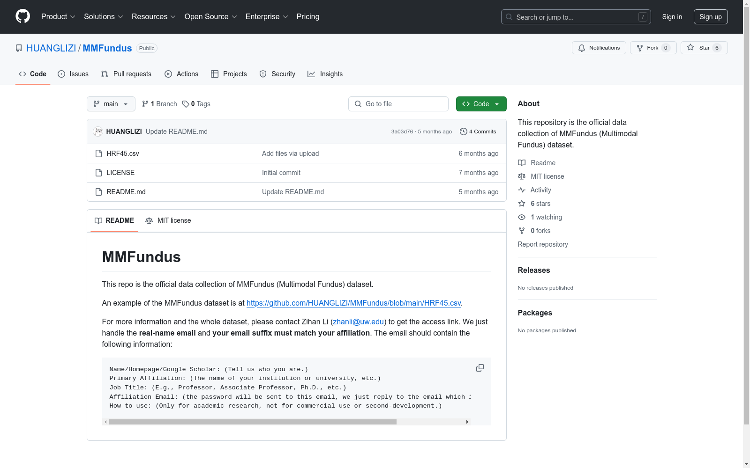Open the LICENSE file
The width and height of the screenshot is (750, 468).
(x=120, y=173)
